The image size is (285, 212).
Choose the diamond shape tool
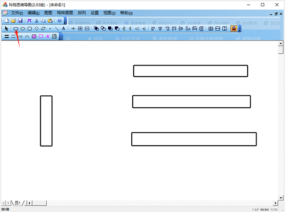click(x=37, y=29)
